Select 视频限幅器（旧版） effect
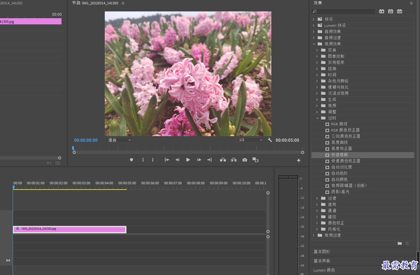Screen dimensions: 420x275 [x=350, y=185]
